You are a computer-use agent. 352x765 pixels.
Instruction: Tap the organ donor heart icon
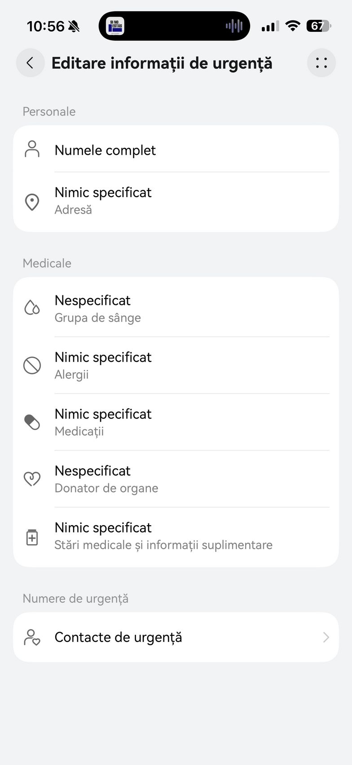tap(32, 479)
